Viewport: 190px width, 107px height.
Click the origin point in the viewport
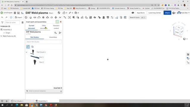click(x=108, y=59)
